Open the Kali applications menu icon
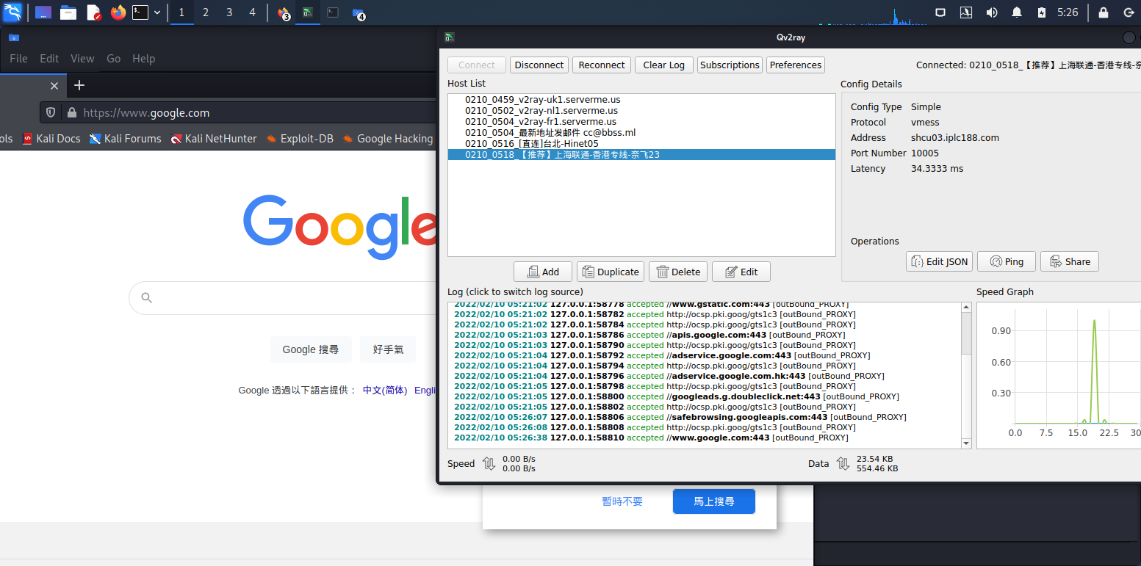 13,12
